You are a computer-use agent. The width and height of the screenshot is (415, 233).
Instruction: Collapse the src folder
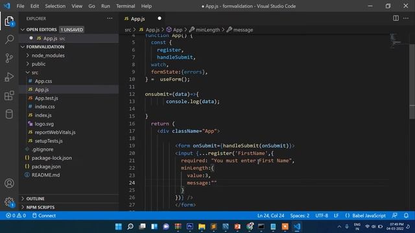tap(69, 72)
